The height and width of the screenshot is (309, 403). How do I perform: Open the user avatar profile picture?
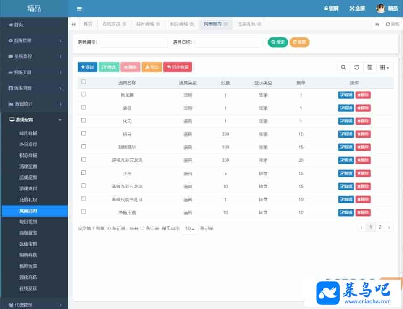pos(381,8)
